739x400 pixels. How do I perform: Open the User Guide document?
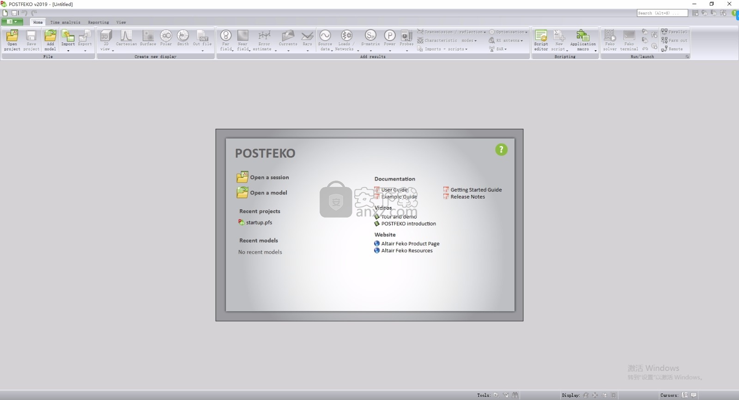(x=391, y=190)
